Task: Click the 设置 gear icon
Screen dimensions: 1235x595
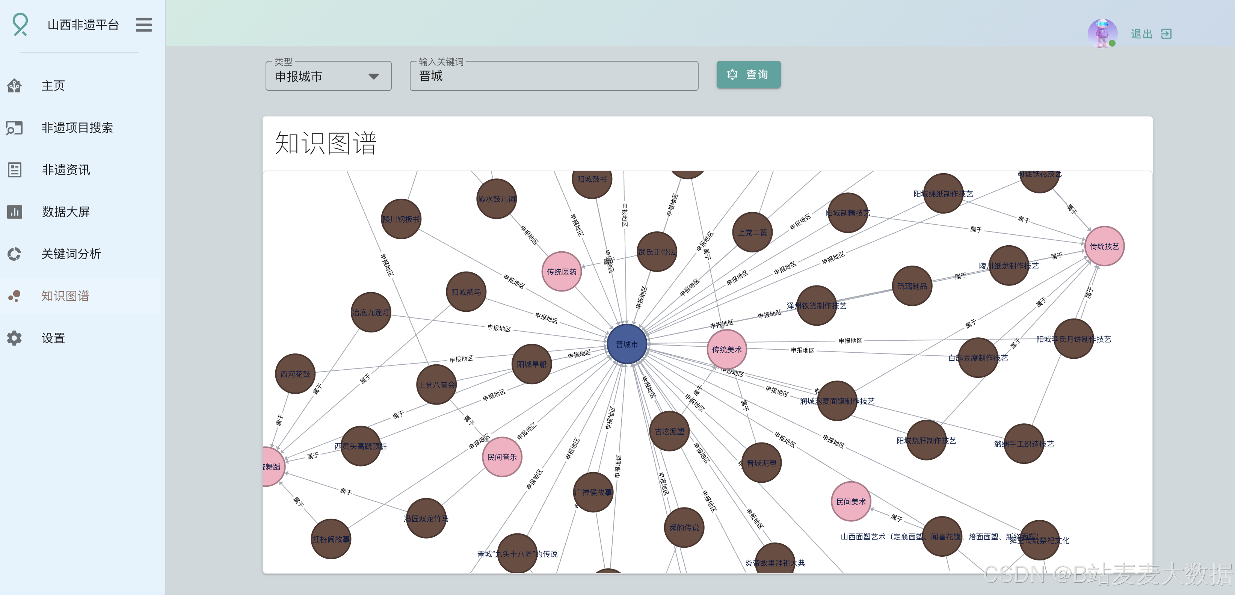Action: tap(14, 338)
